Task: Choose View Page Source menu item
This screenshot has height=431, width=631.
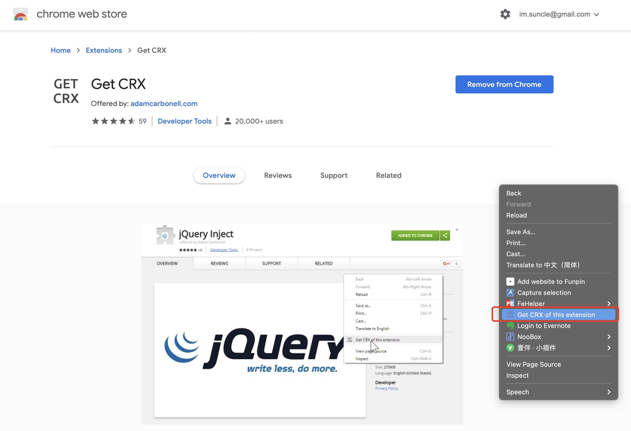Action: pyautogui.click(x=533, y=364)
